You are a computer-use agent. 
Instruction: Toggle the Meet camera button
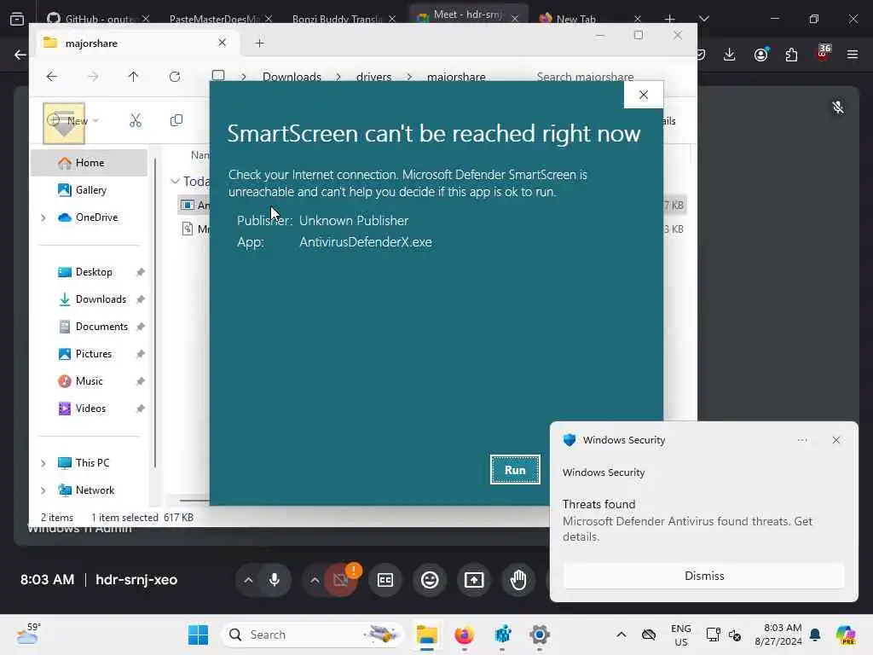[x=341, y=580]
